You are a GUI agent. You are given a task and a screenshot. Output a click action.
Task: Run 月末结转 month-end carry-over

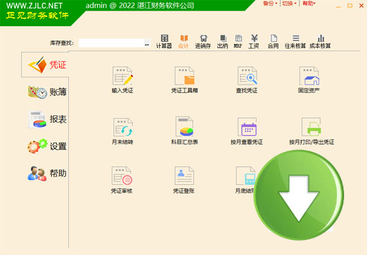[123, 131]
